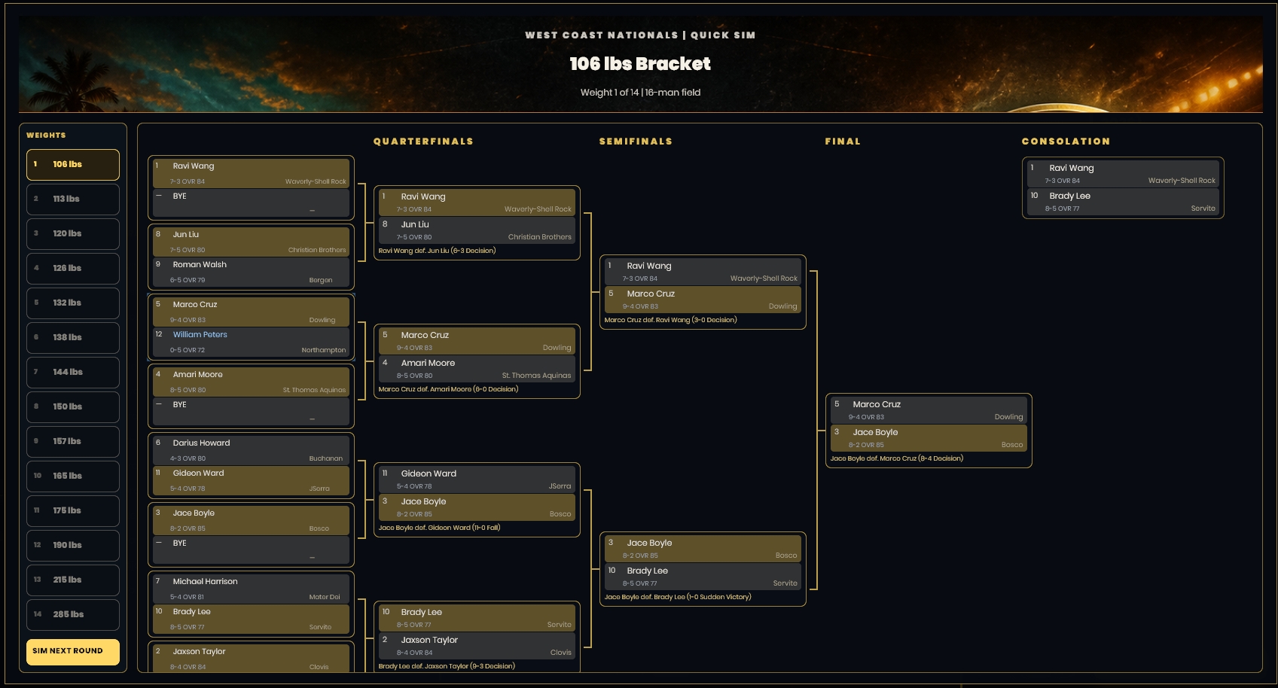This screenshot has height=688, width=1278.
Task: Click Jace Boyle in the final match
Action: (x=929, y=438)
